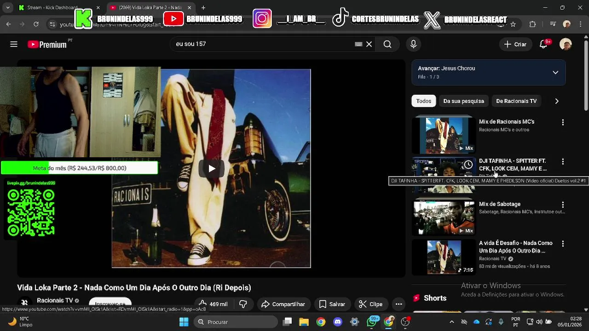Click the volume speaker tray icon
Image resolution: width=589 pixels, height=331 pixels.
coord(539,322)
